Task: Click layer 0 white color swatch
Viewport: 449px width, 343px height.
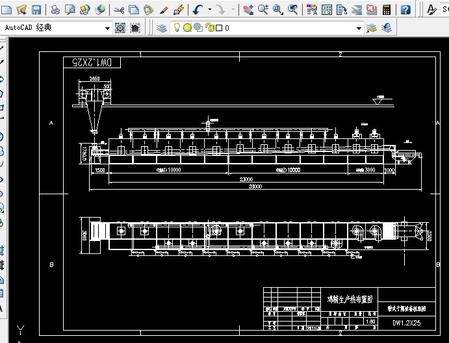Action: [219, 28]
